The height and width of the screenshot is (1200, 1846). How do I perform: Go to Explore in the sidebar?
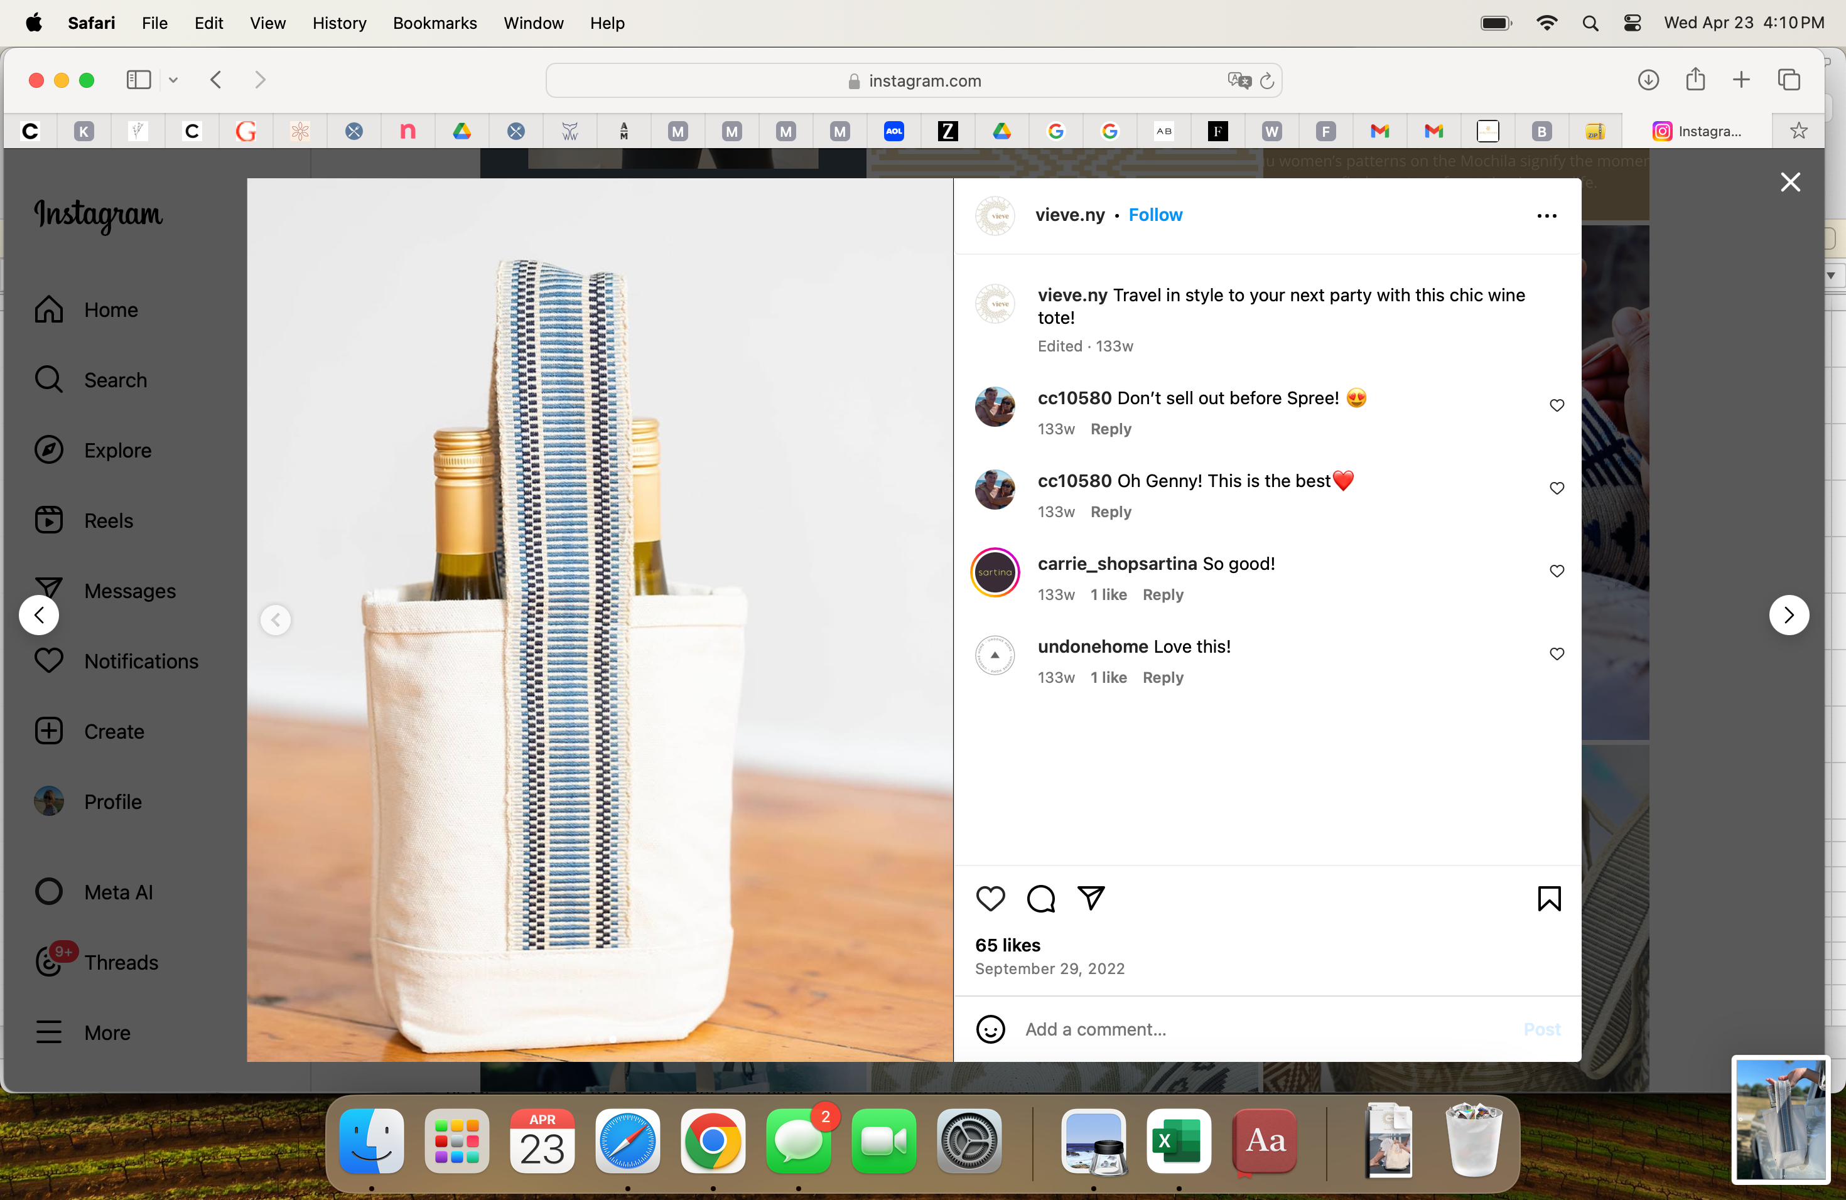pos(93,451)
